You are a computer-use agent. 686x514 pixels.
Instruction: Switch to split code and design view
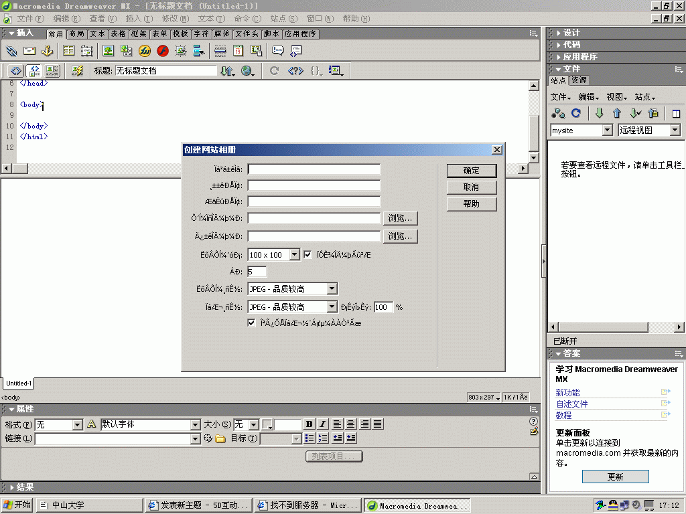pyautogui.click(x=34, y=71)
